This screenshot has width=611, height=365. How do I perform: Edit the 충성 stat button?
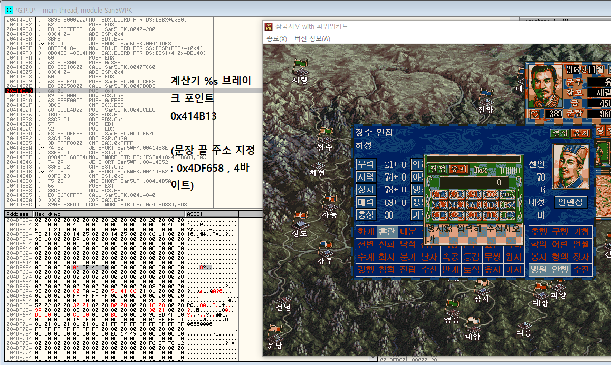[366, 215]
